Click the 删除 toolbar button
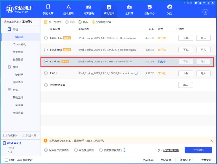 click(x=70, y=22)
